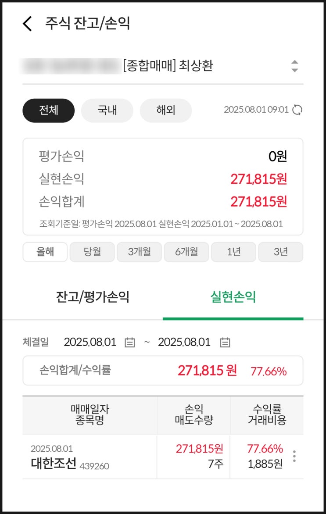Open more options for 대한조선 row

294,456
